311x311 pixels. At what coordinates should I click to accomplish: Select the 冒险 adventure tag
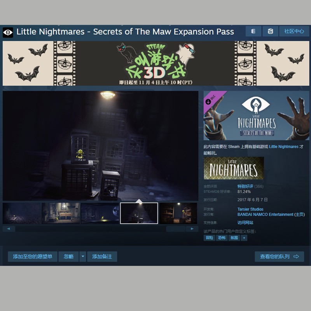point(210,238)
